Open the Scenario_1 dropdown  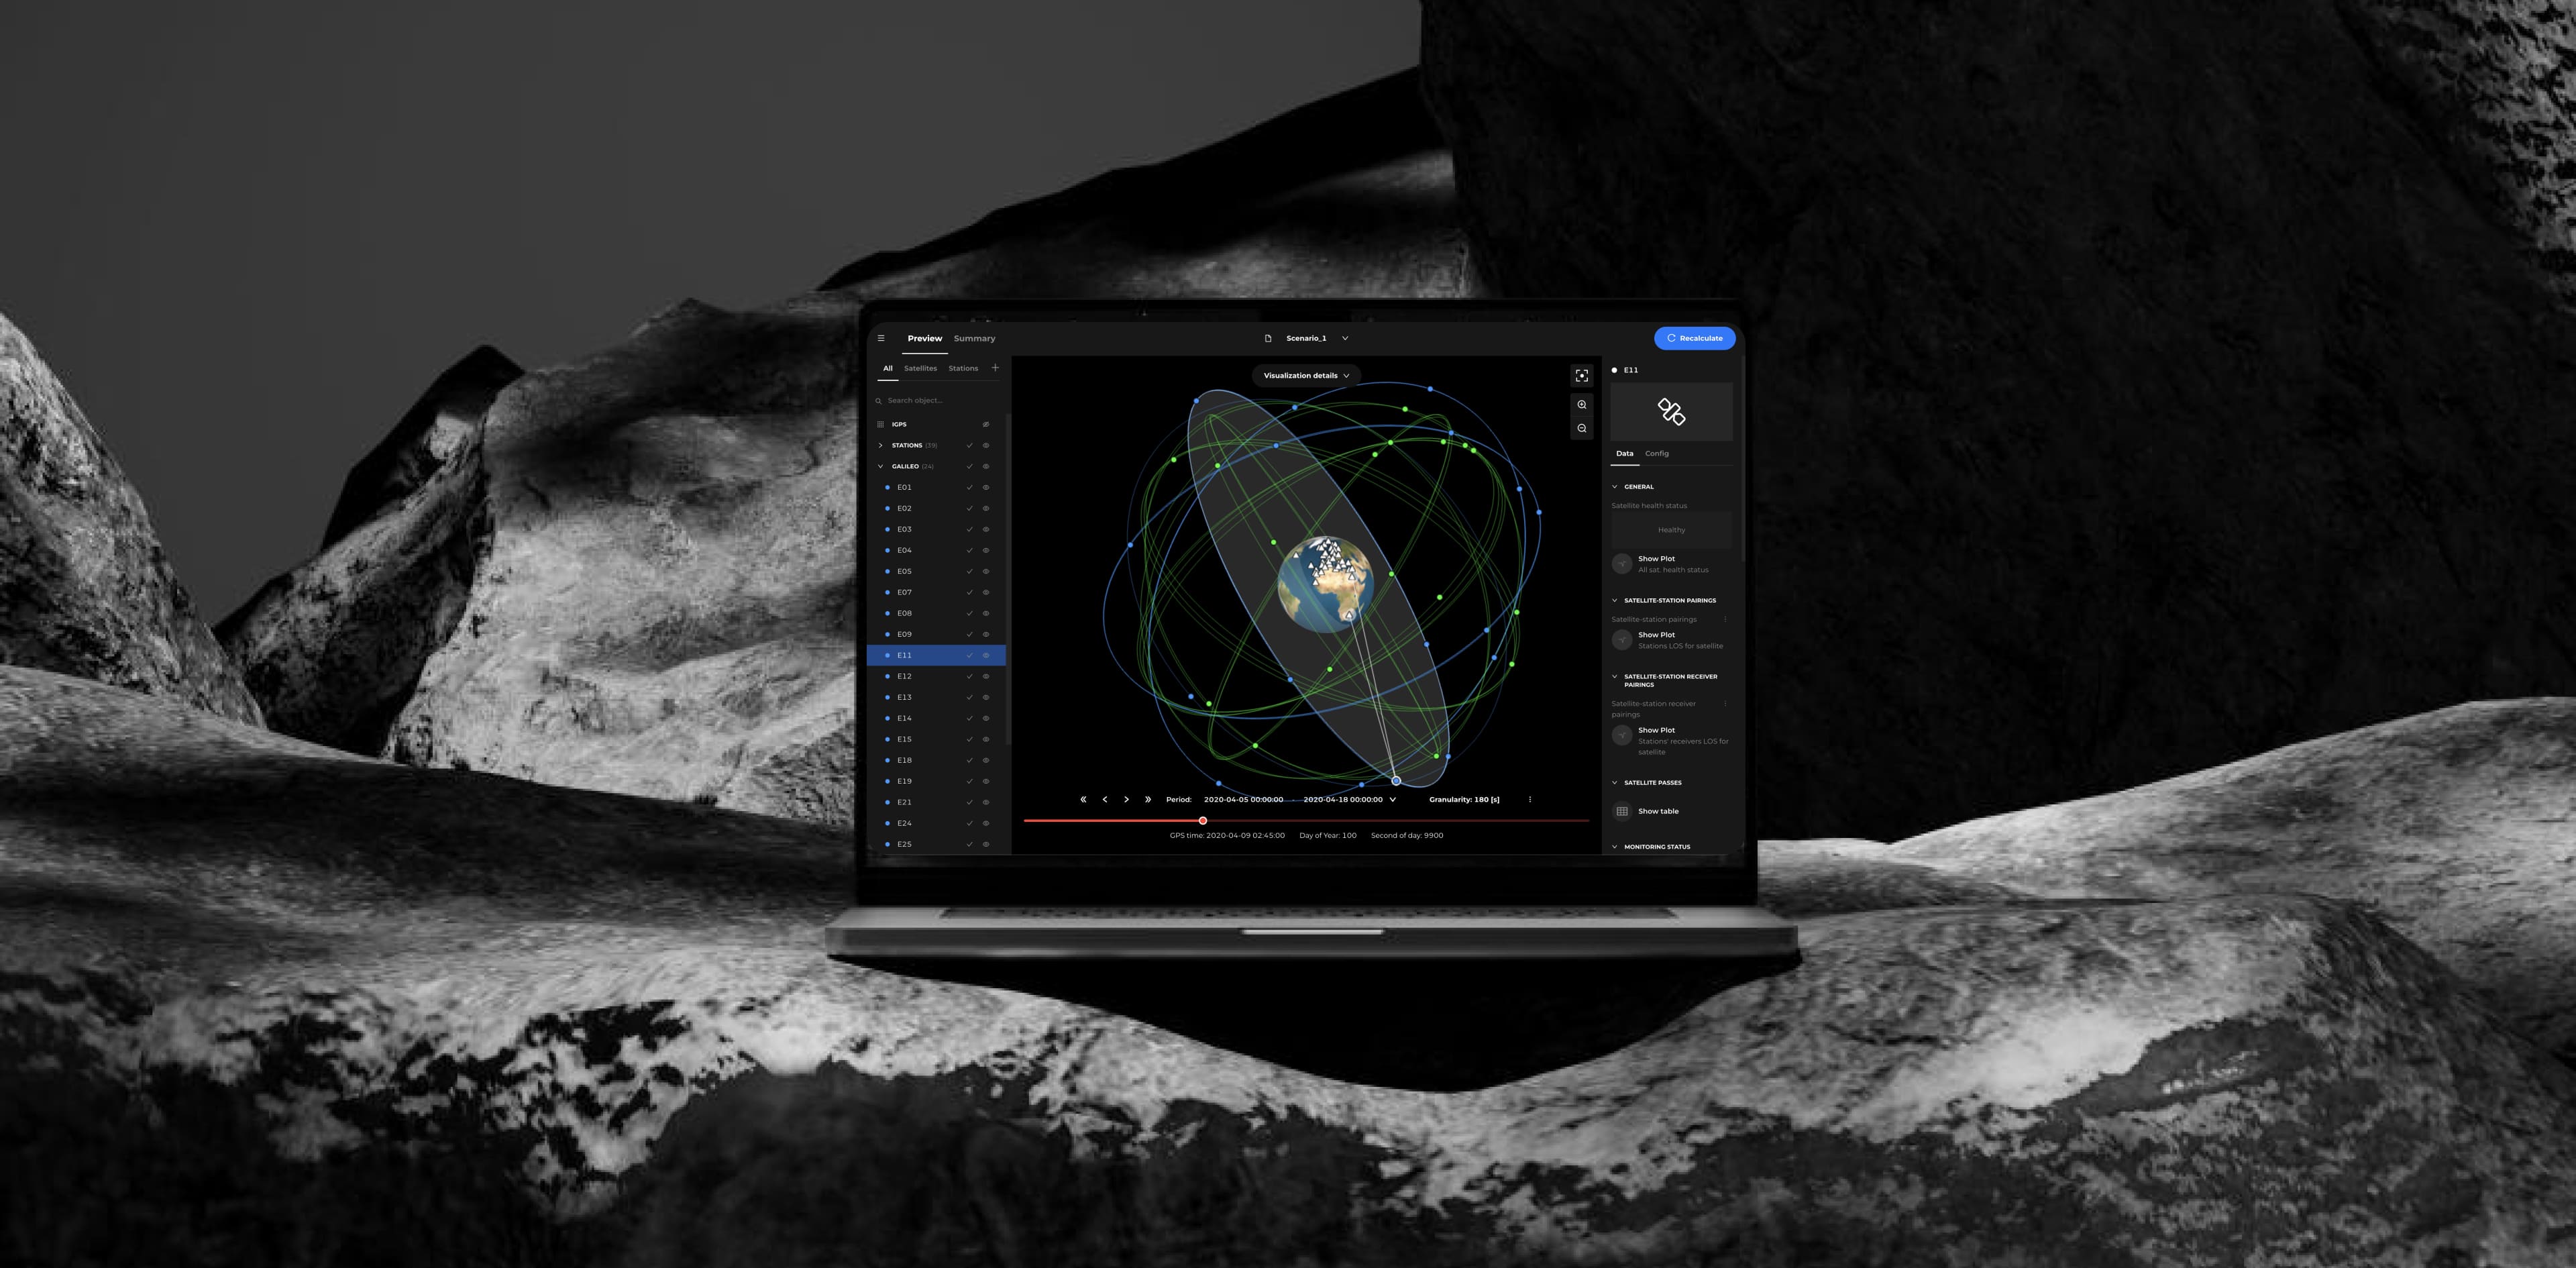click(1344, 338)
